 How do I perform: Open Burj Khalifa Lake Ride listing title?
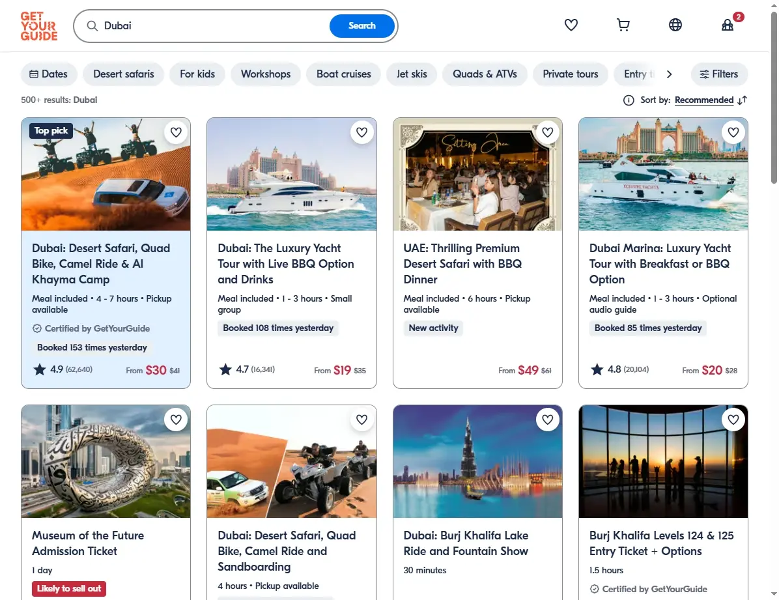coord(466,543)
